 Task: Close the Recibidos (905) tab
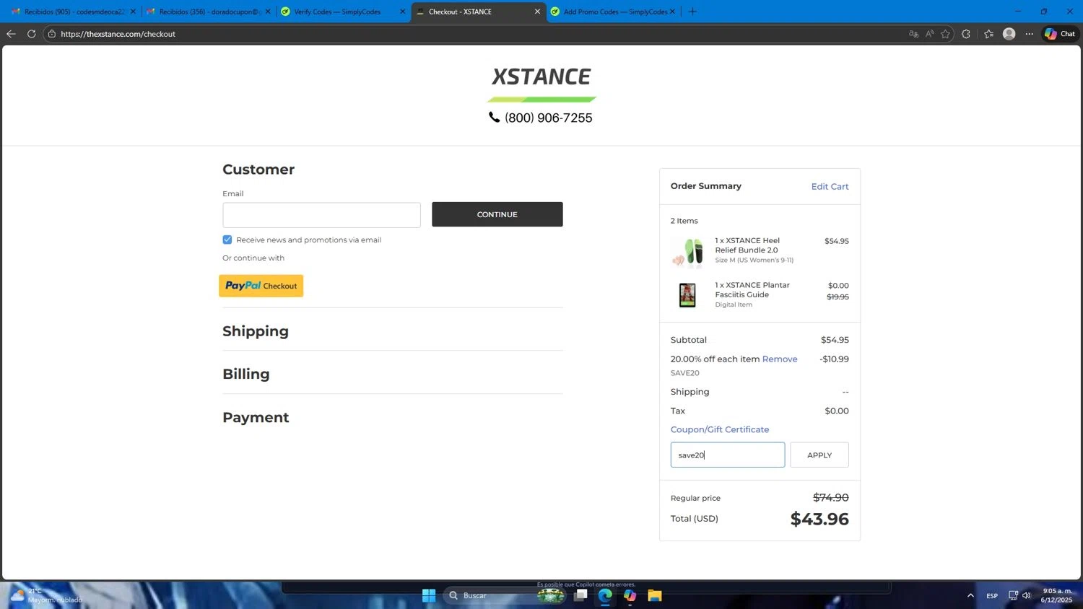(x=133, y=12)
